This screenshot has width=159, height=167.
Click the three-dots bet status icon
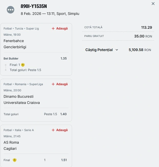tap(11, 10)
